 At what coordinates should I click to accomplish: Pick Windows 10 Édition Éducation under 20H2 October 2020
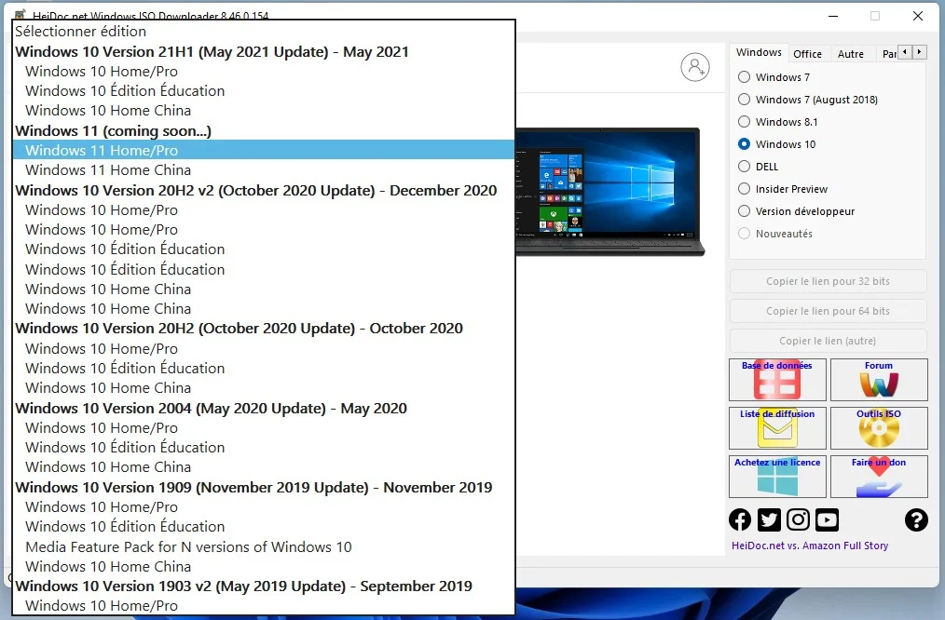point(264,369)
